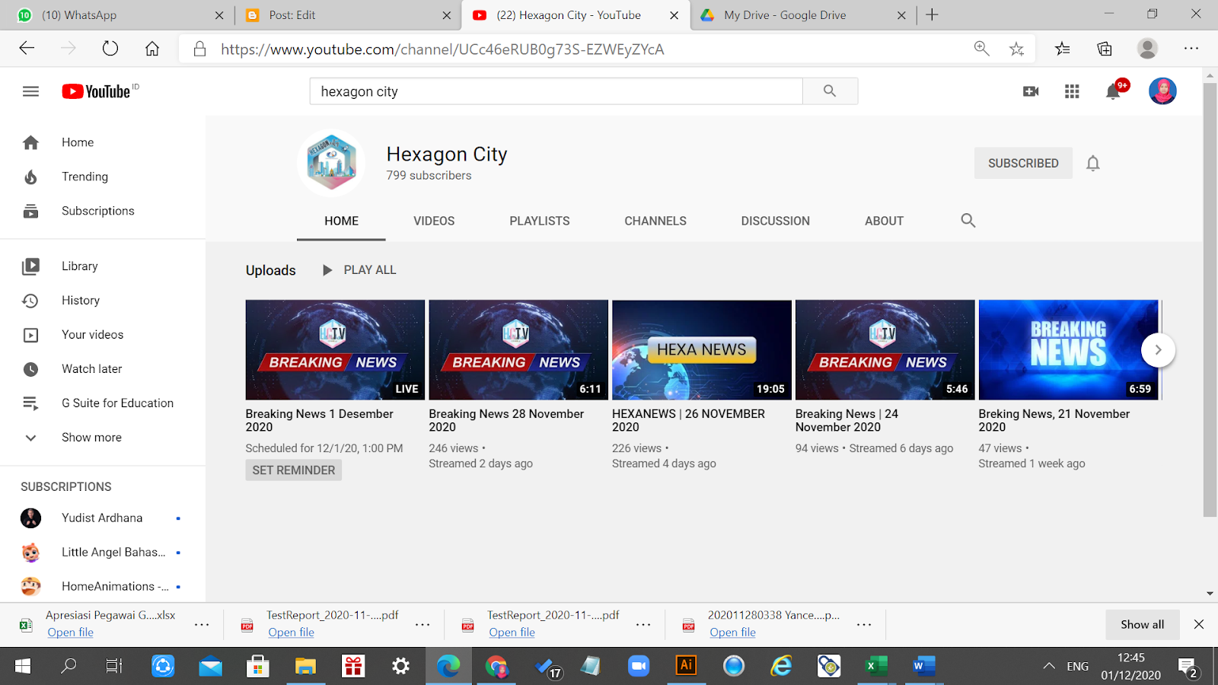The width and height of the screenshot is (1218, 685).
Task: Click the search magnifier button
Action: click(x=830, y=91)
